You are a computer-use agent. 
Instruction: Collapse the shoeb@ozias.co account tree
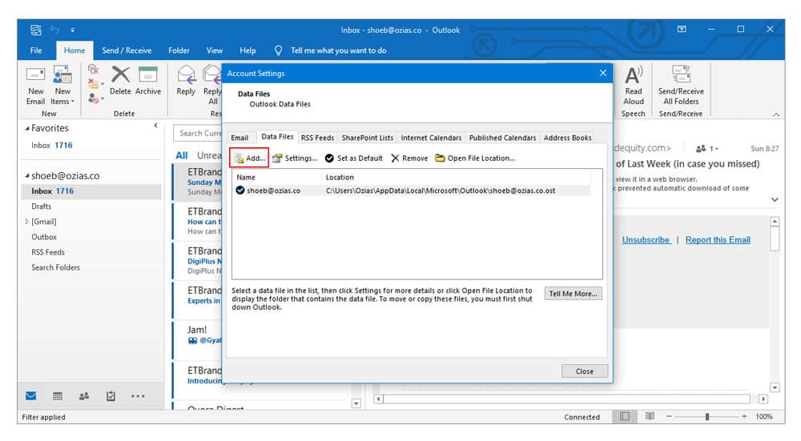pyautogui.click(x=27, y=175)
